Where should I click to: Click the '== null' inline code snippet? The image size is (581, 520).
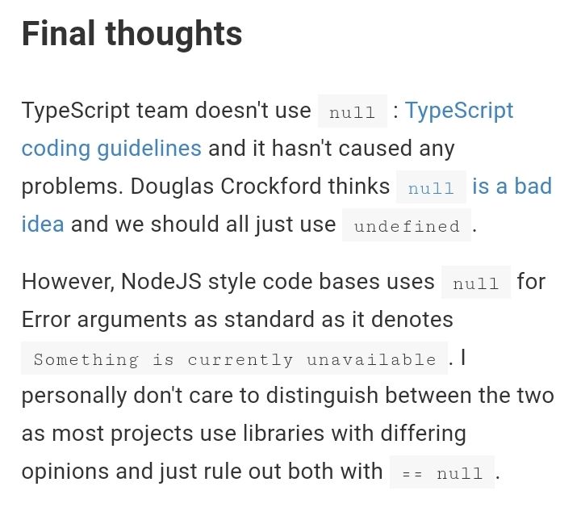(442, 472)
